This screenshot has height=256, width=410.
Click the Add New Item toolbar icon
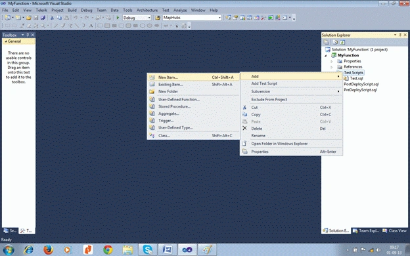tap(18, 18)
